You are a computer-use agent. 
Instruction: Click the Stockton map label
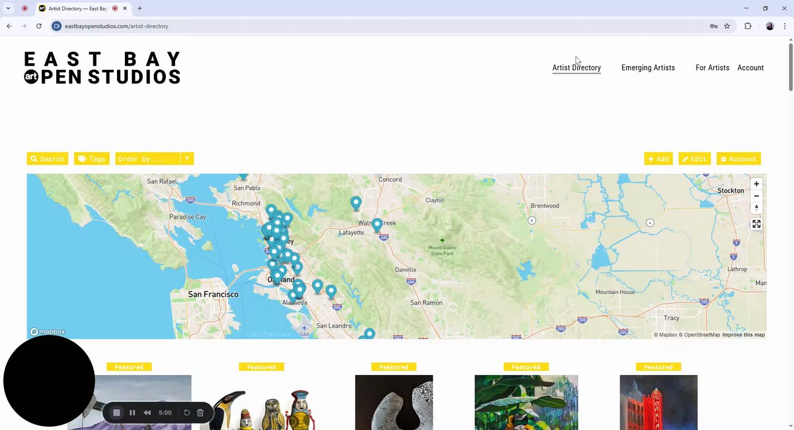coord(731,191)
